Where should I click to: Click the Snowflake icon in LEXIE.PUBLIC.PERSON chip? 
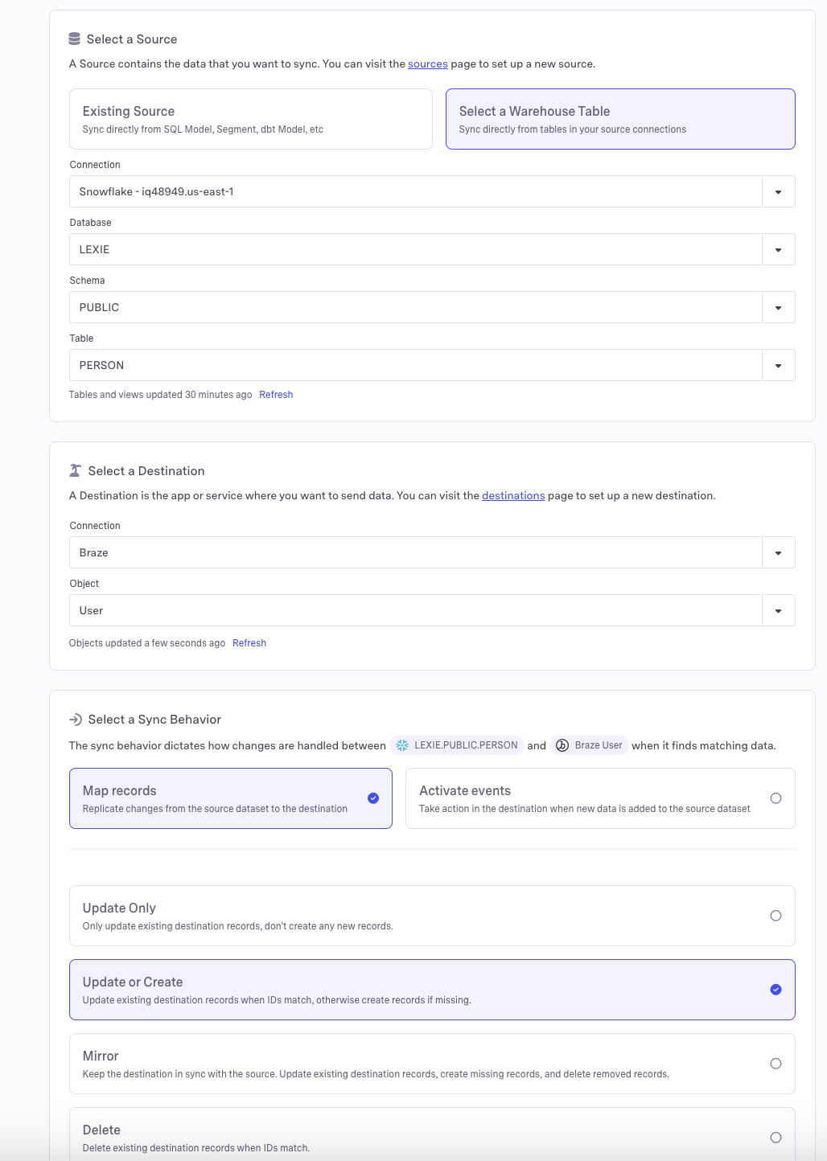coord(402,745)
